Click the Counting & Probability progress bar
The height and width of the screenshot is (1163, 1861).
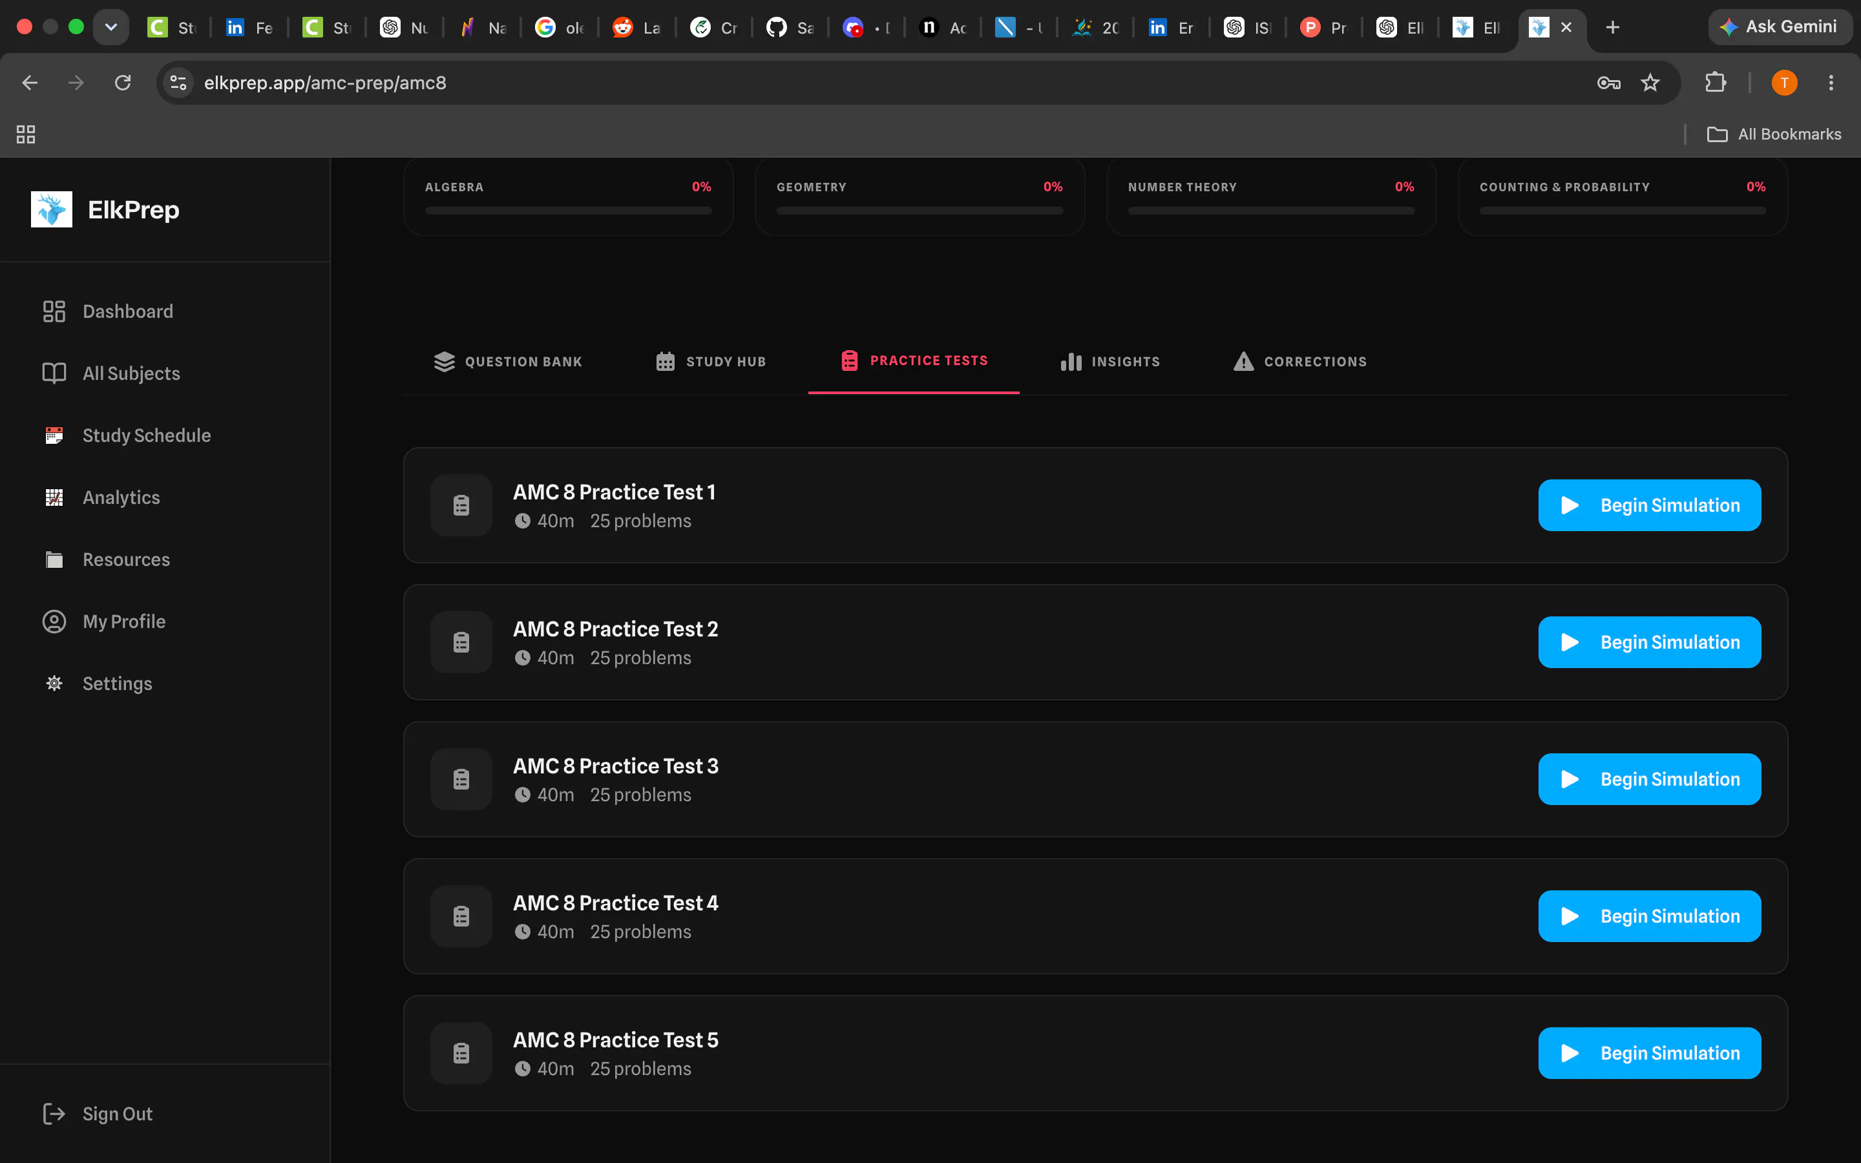1623,211
